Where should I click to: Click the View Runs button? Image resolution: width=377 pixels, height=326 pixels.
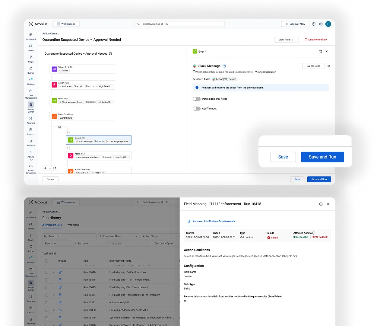(286, 40)
